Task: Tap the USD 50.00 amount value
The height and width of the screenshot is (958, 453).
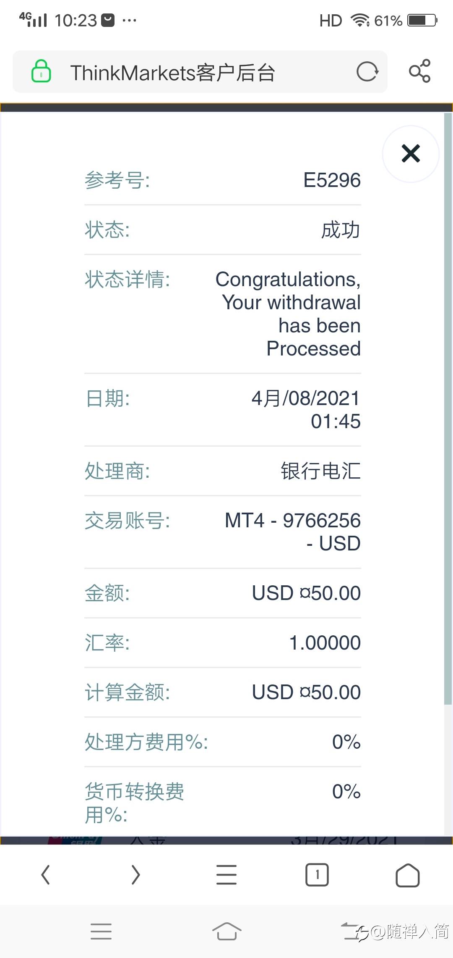Action: pos(306,593)
